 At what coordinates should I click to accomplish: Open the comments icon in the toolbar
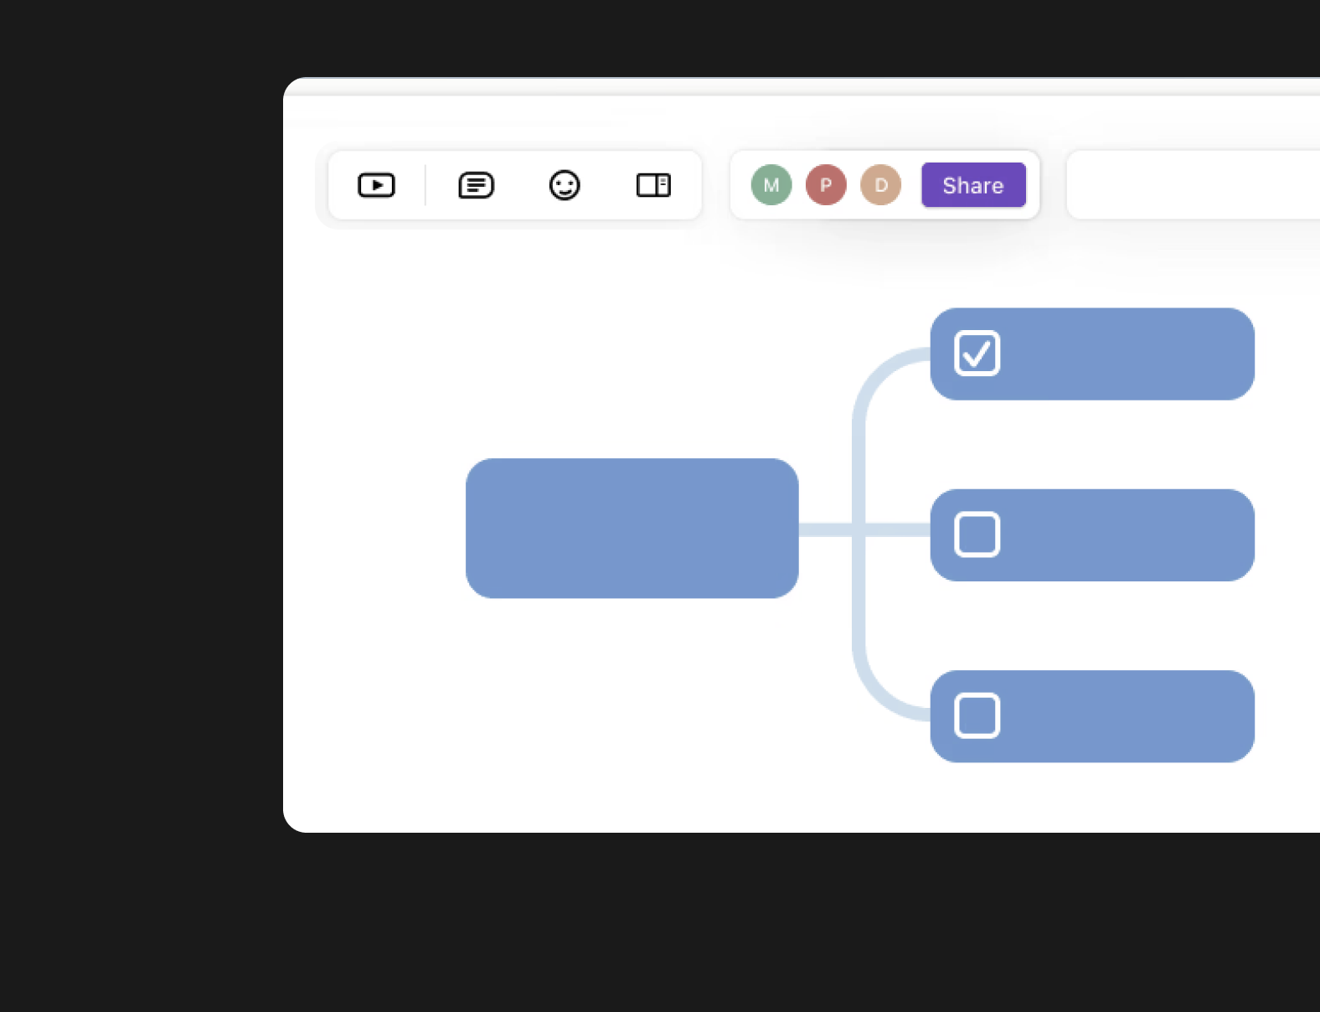point(476,185)
